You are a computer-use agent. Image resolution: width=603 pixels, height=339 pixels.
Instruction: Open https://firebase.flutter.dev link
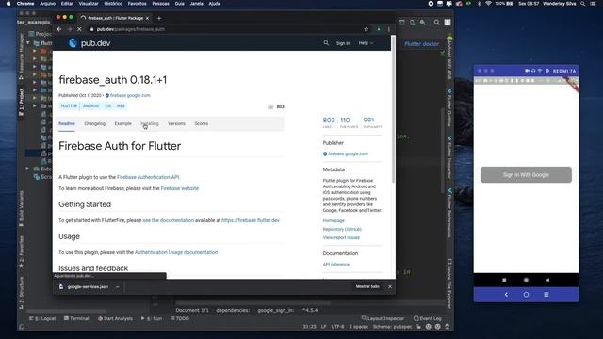[x=251, y=220]
